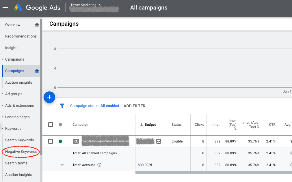This screenshot has width=292, height=182.
Task: Click the help icon beside Total: Account
Action: [x=99, y=165]
